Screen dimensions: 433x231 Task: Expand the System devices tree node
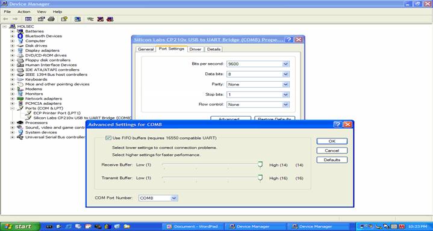(12, 132)
